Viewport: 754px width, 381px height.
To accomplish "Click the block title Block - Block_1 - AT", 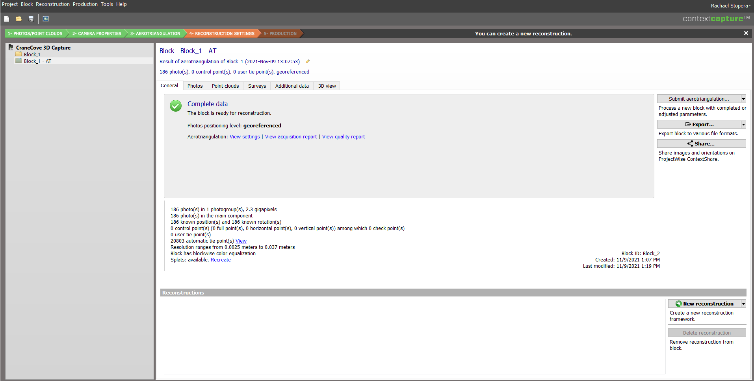I will [x=188, y=51].
